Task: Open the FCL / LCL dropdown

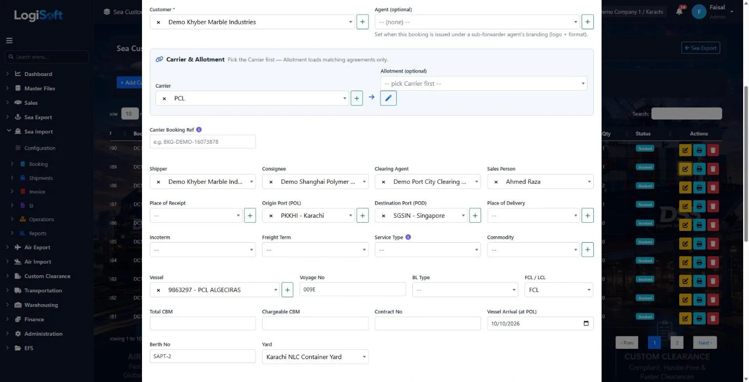Action: 559,290
